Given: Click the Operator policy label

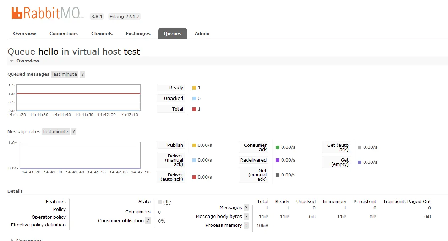Looking at the screenshot, I should (49, 217).
